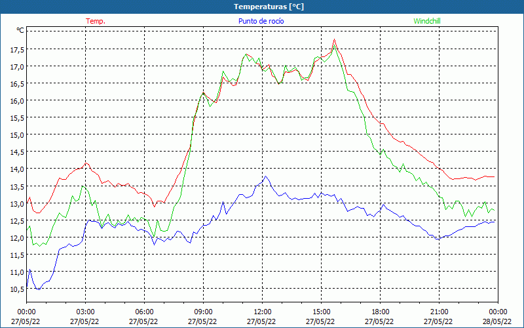Click the 14,5 y-axis value
The height and width of the screenshot is (328, 524).
coord(17,152)
